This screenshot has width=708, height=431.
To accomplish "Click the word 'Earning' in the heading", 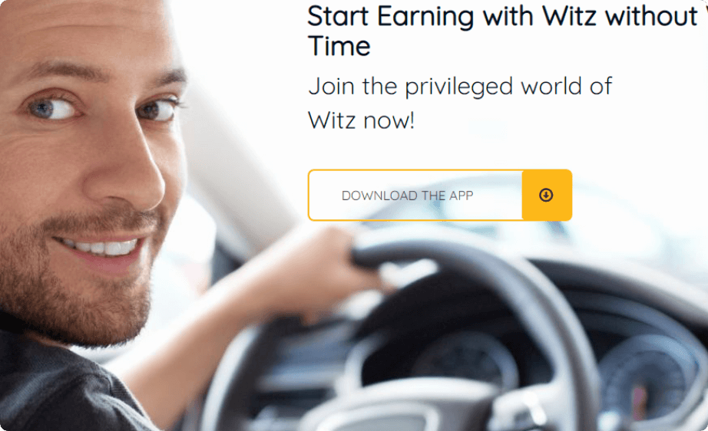I will pyautogui.click(x=425, y=17).
